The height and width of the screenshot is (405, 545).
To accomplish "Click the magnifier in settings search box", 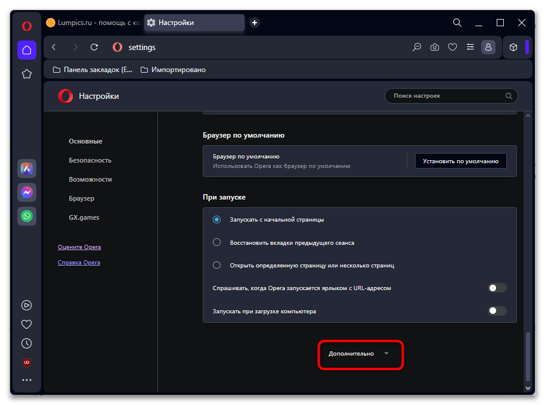I will [x=509, y=96].
